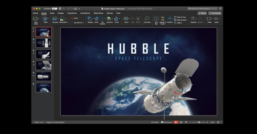Open the Office Store add-ins

[x=75, y=18]
